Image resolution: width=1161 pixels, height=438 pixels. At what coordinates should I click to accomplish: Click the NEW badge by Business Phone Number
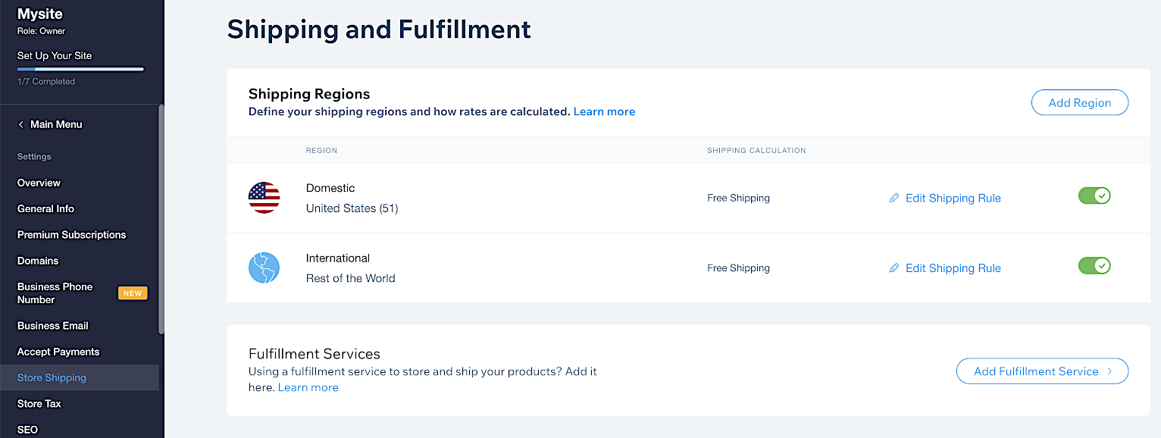point(133,293)
